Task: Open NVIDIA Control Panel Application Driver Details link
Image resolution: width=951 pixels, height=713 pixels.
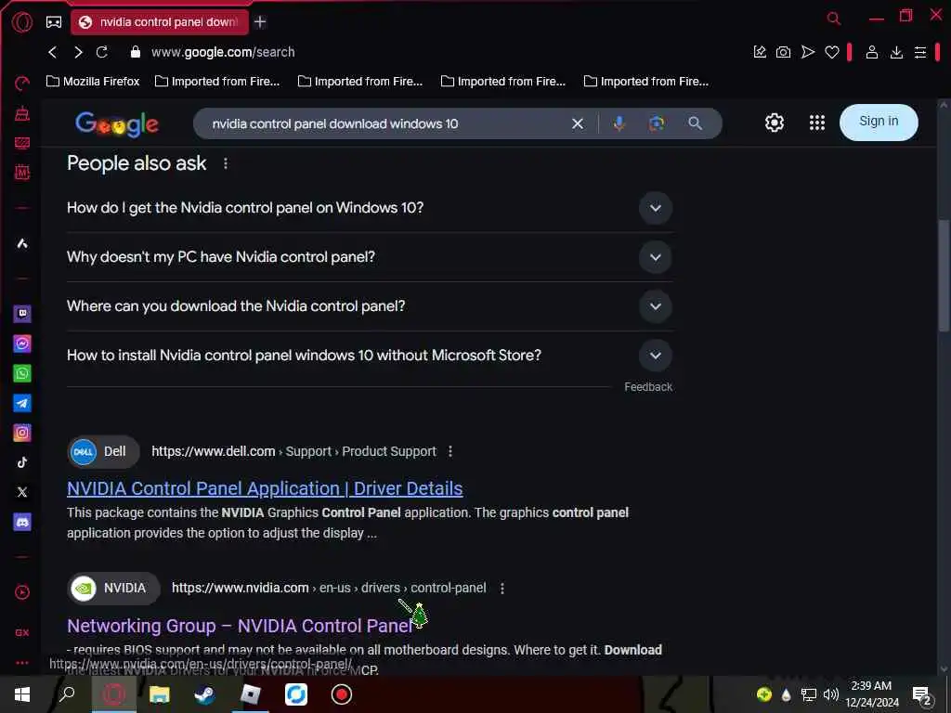Action: [x=265, y=488]
